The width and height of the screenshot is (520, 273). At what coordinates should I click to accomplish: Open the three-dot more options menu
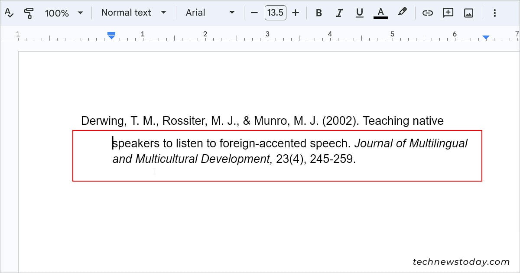(494, 13)
